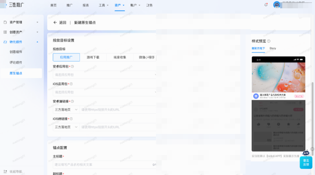Click the collapse navigation icon
This screenshot has width=315, height=175.
point(5,172)
